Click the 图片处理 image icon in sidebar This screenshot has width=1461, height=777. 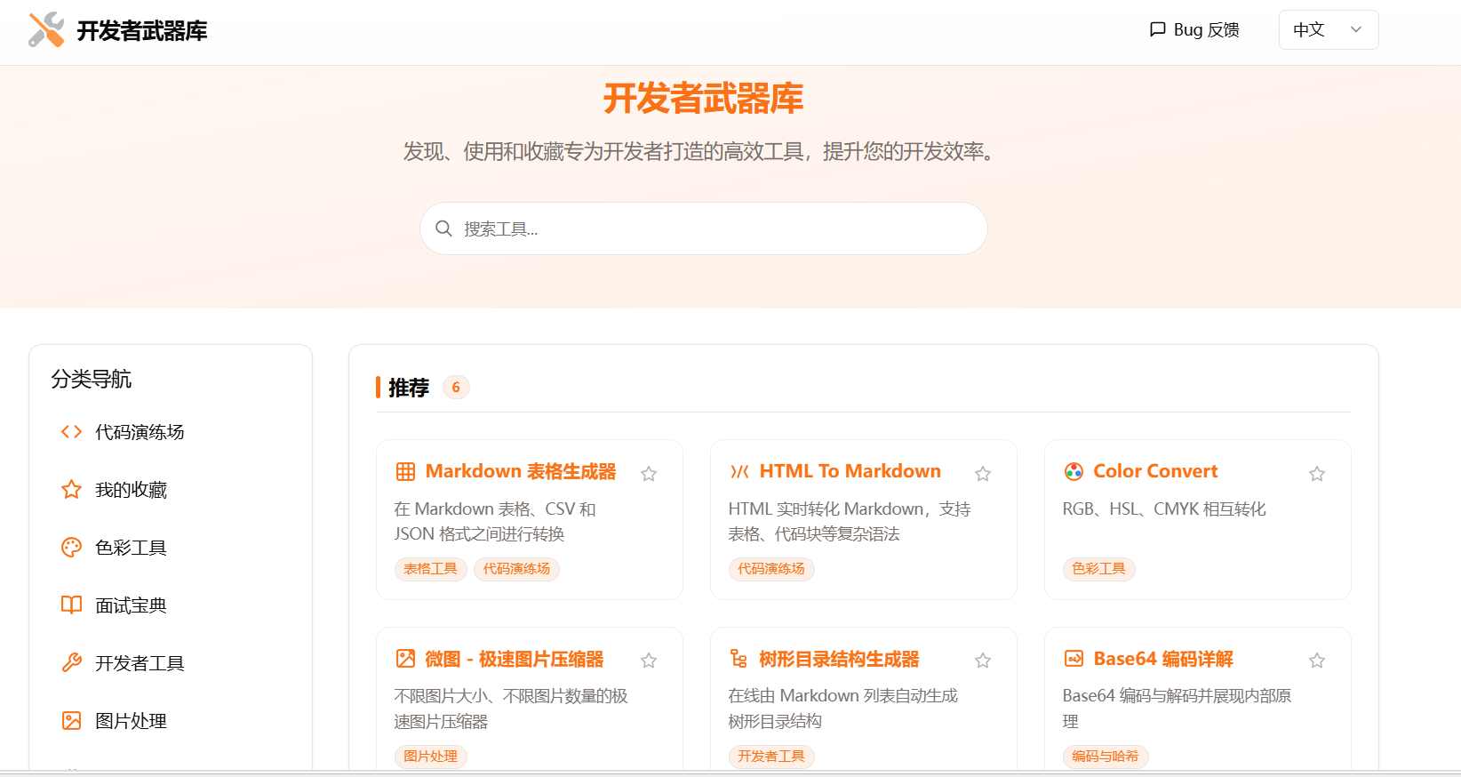(x=72, y=721)
